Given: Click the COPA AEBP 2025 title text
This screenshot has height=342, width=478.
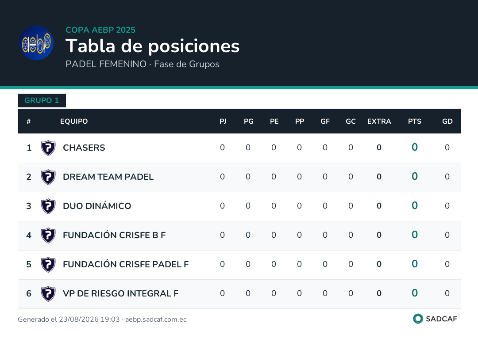Looking at the screenshot, I should [100, 30].
